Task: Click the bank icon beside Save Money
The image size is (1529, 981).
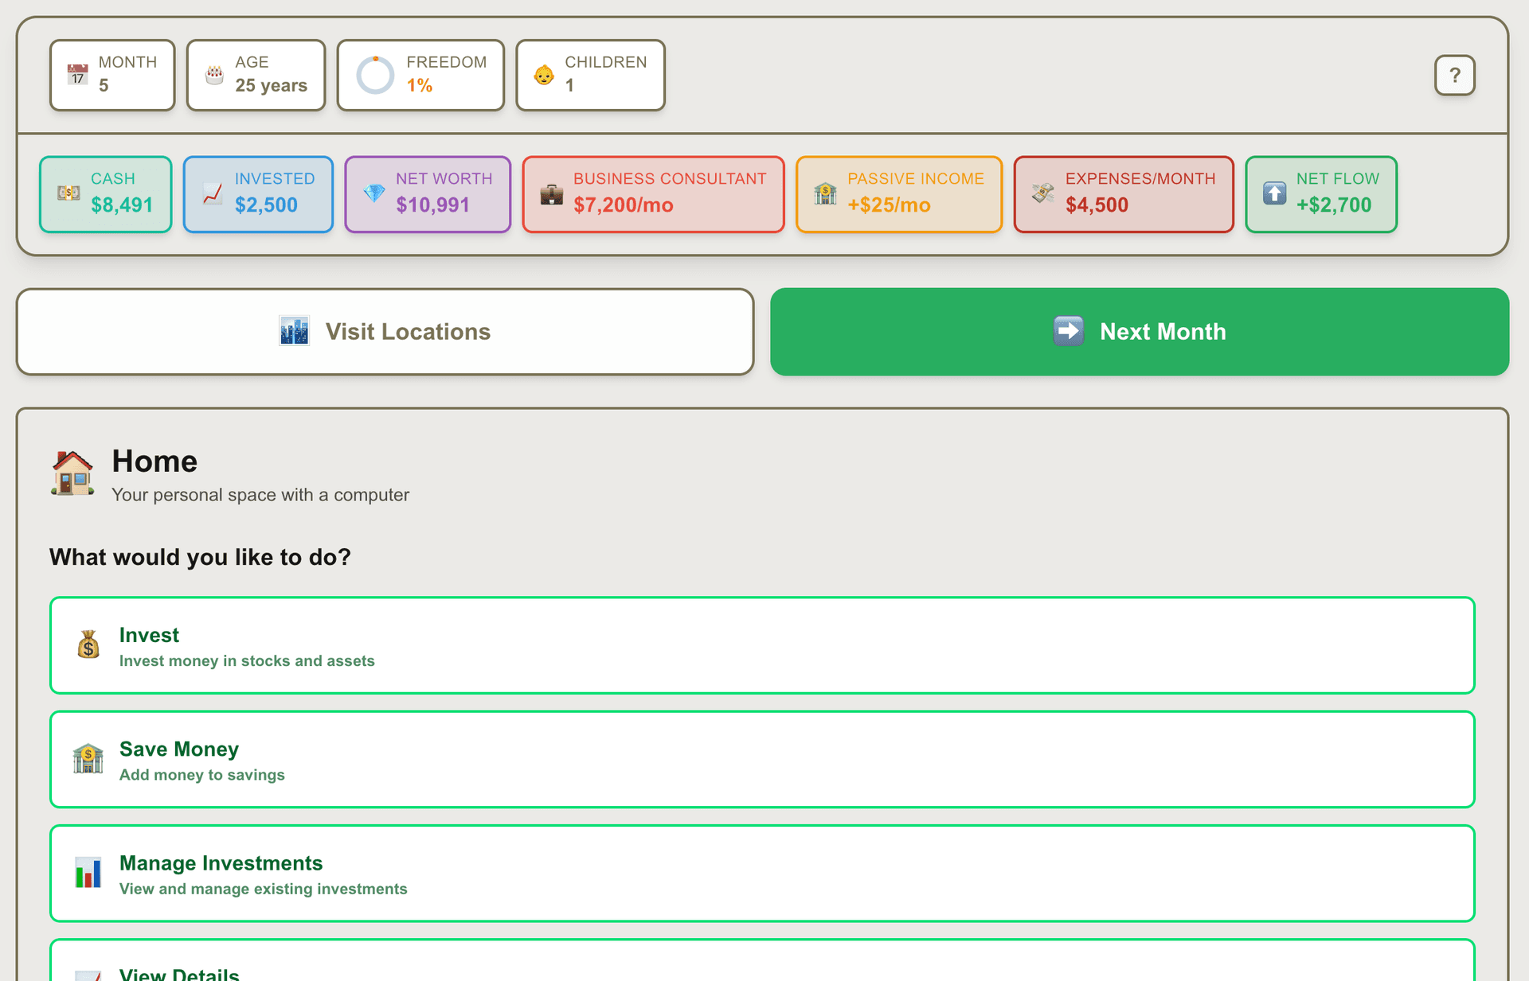Action: click(x=88, y=759)
